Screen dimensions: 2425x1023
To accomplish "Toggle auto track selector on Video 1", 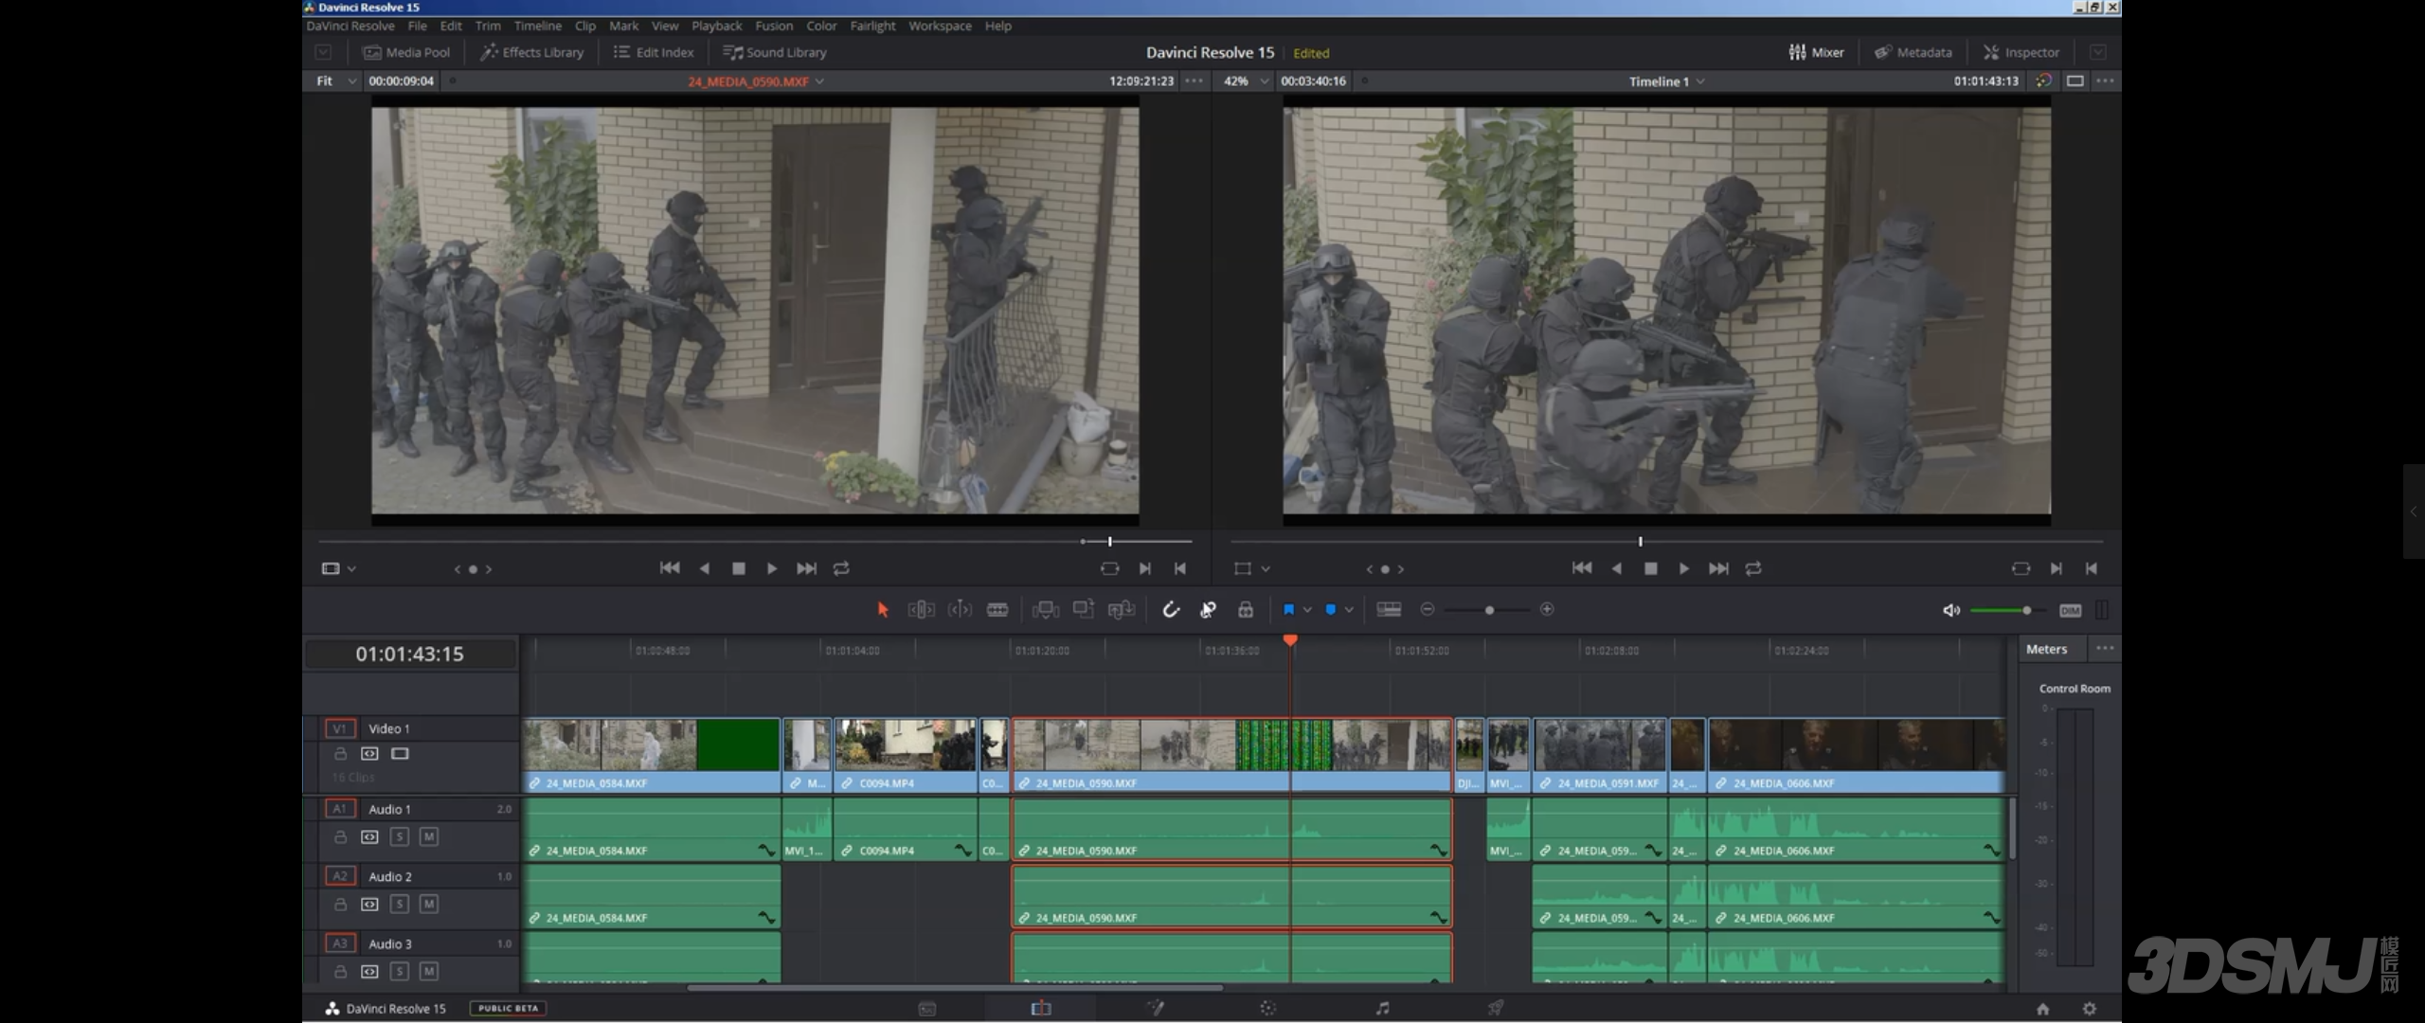I will click(x=369, y=754).
